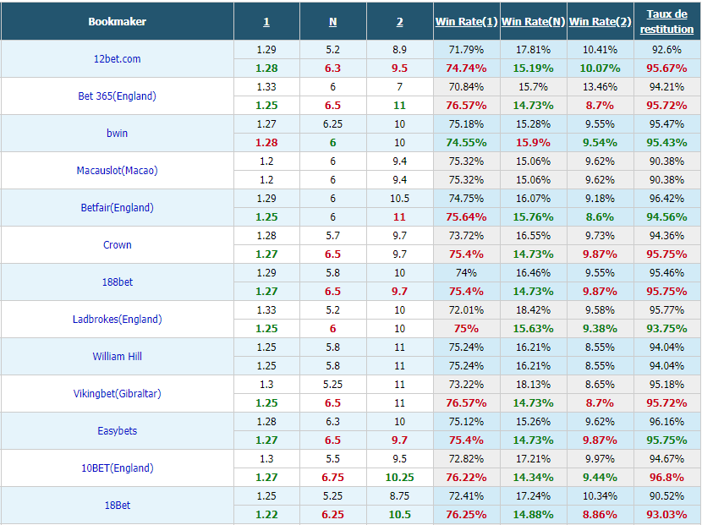Select 12bet.com's 74.74% win rate value
The width and height of the screenshot is (702, 525).
466,68
